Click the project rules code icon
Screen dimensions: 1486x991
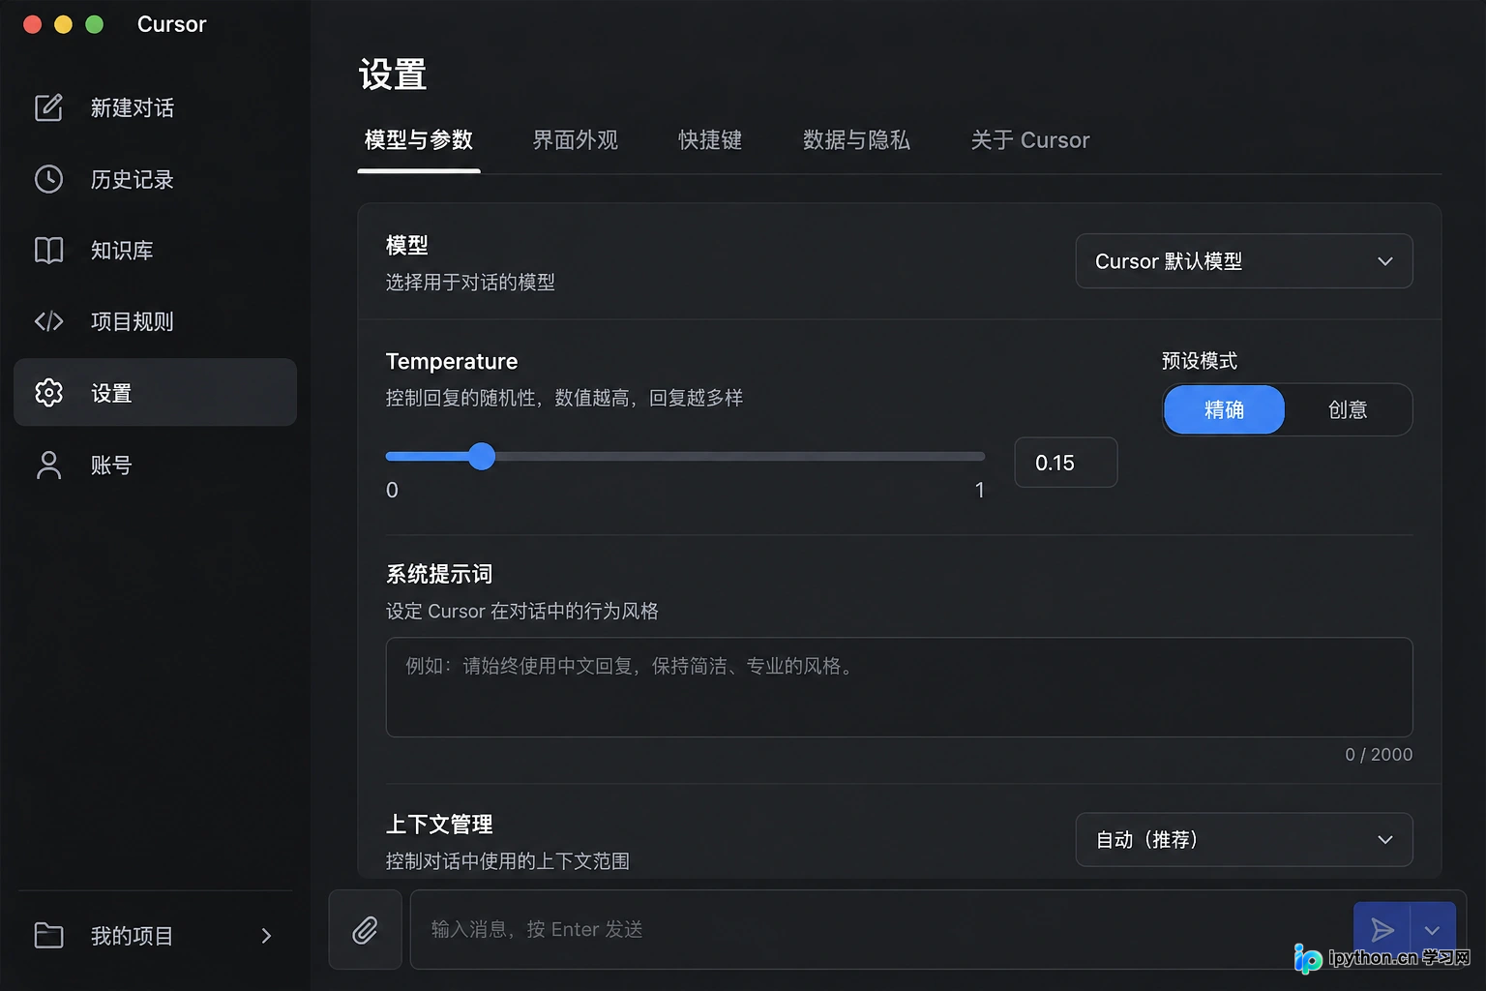pyautogui.click(x=48, y=321)
